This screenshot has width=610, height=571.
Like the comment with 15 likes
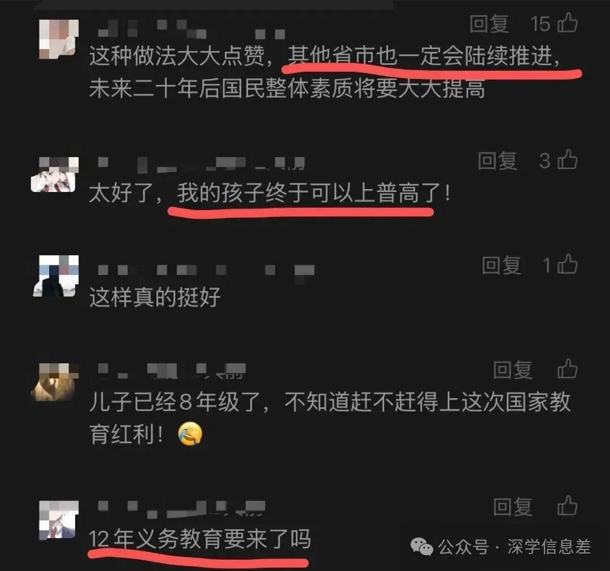click(x=568, y=23)
